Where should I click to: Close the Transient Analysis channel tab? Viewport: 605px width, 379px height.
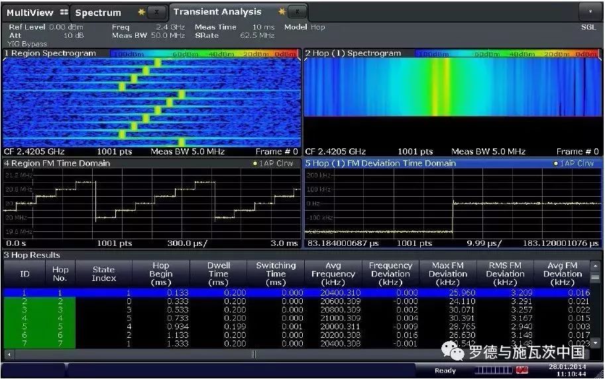tap(298, 11)
